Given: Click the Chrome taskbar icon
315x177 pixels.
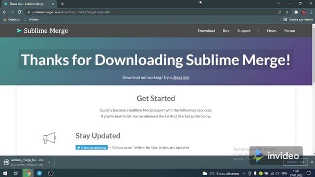Looking at the screenshot, I should point(28,173).
